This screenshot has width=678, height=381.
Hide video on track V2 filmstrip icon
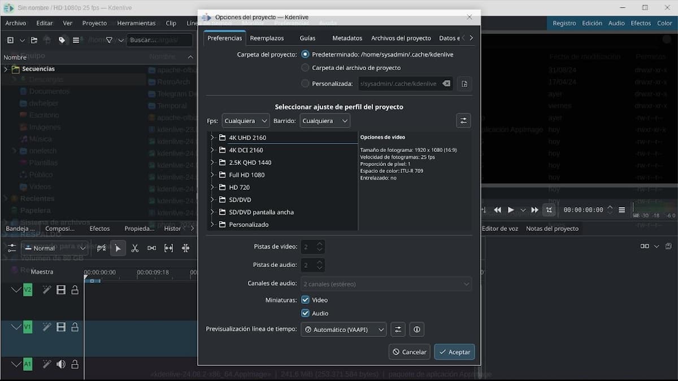point(61,290)
